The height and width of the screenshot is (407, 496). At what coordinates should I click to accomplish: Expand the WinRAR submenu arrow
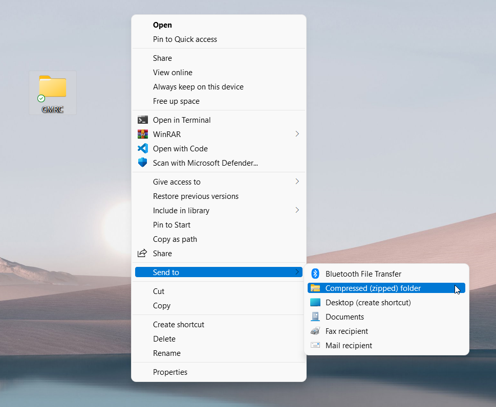[297, 134]
